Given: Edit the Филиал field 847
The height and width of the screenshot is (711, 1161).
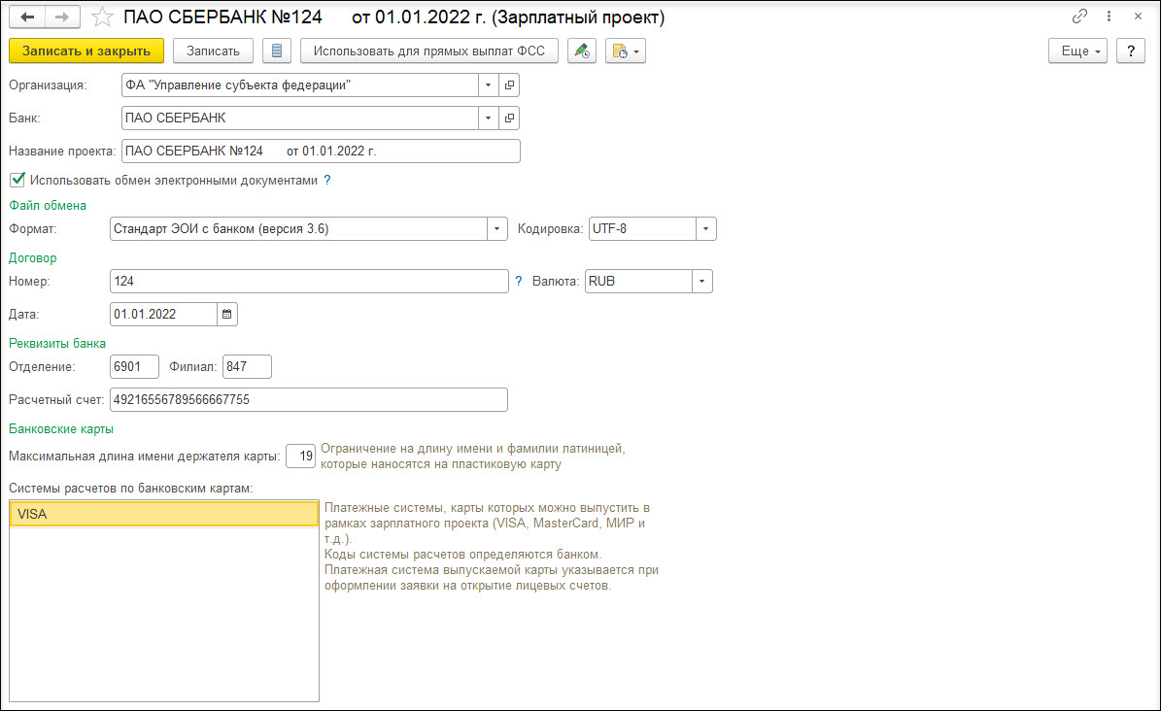Looking at the screenshot, I should click(x=247, y=366).
